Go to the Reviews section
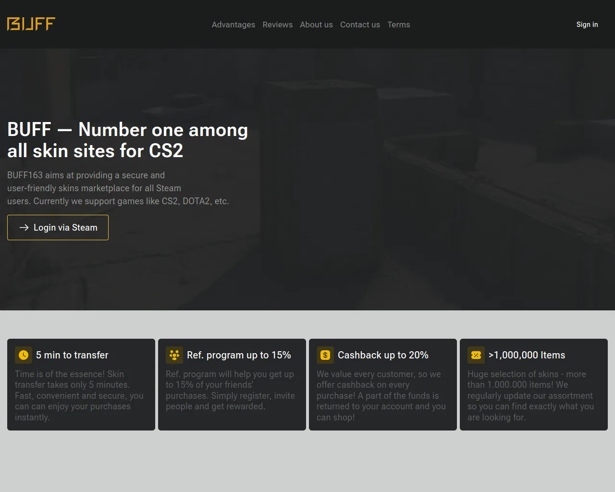 tap(277, 25)
